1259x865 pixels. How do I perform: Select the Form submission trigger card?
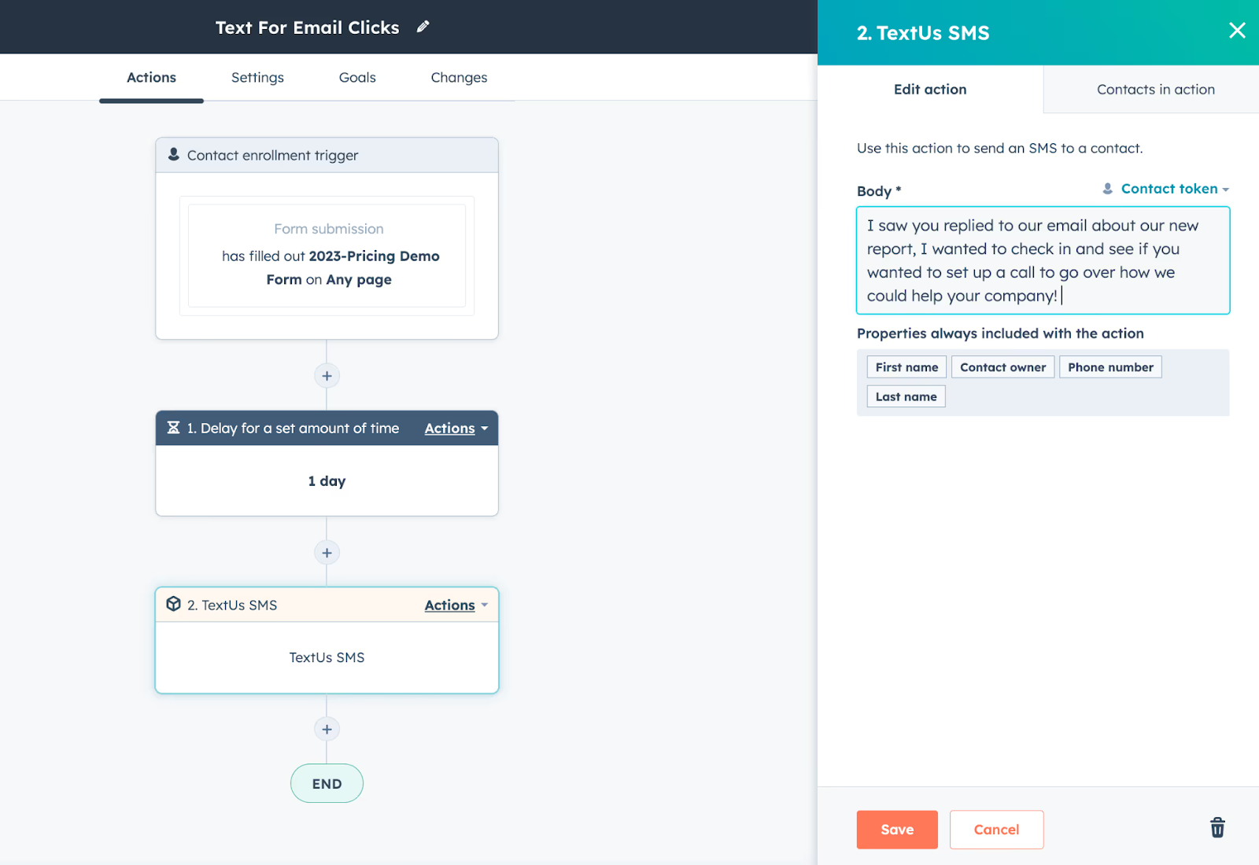(x=327, y=255)
